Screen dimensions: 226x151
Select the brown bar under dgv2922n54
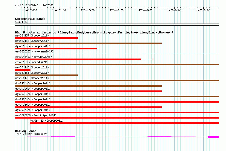pos(117,97)
